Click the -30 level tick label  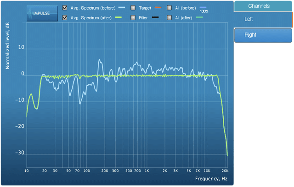click(x=20, y=153)
